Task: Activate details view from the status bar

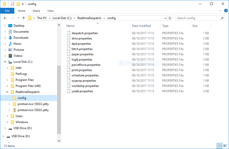Action: [x=219, y=146]
